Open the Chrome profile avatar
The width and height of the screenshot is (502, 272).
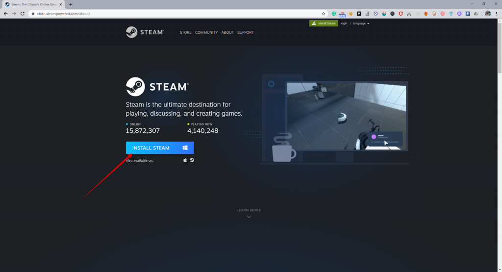[488, 14]
